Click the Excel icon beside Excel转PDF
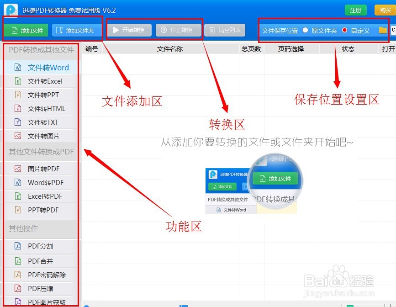Viewport: 396px width, 307px height. pyautogui.click(x=18, y=196)
